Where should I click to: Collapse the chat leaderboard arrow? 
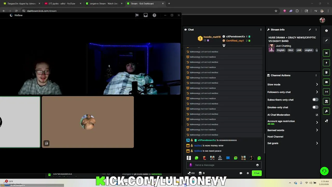tap(224, 46)
